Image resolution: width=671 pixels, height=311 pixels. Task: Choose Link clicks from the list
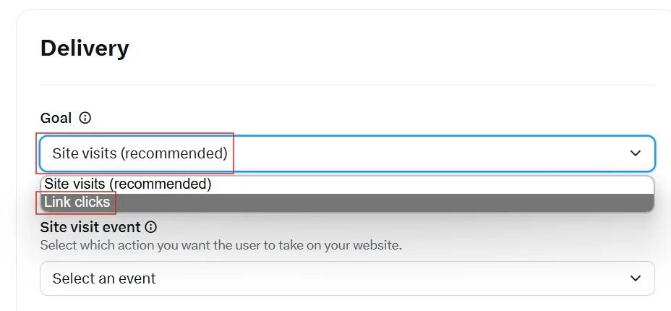pyautogui.click(x=77, y=203)
